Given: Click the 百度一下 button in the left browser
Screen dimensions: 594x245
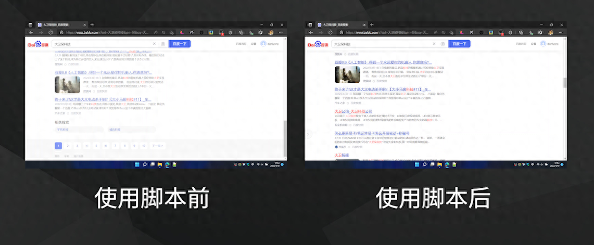Looking at the screenshot, I should 180,44.
